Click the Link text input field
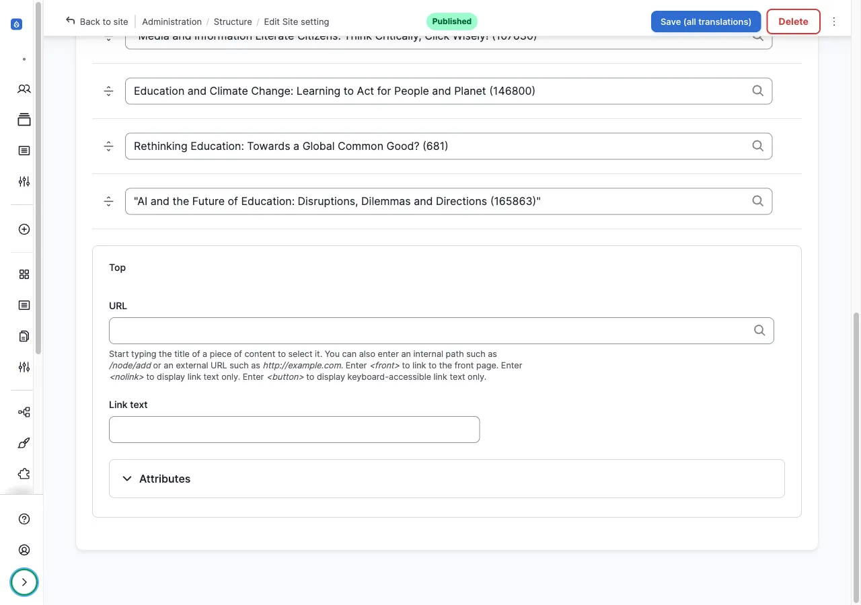 [x=294, y=430]
